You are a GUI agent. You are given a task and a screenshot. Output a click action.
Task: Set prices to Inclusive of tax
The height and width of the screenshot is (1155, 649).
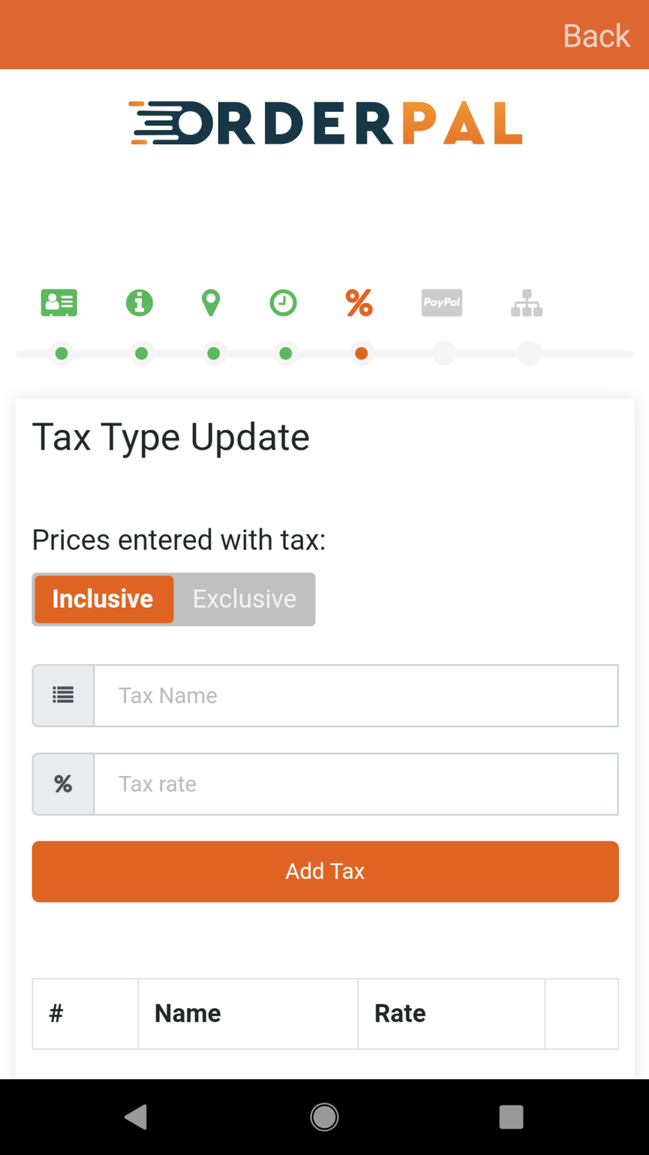(104, 599)
